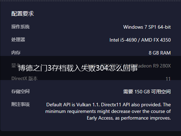Click the 8 GB RAM value

pyautogui.click(x=160, y=53)
